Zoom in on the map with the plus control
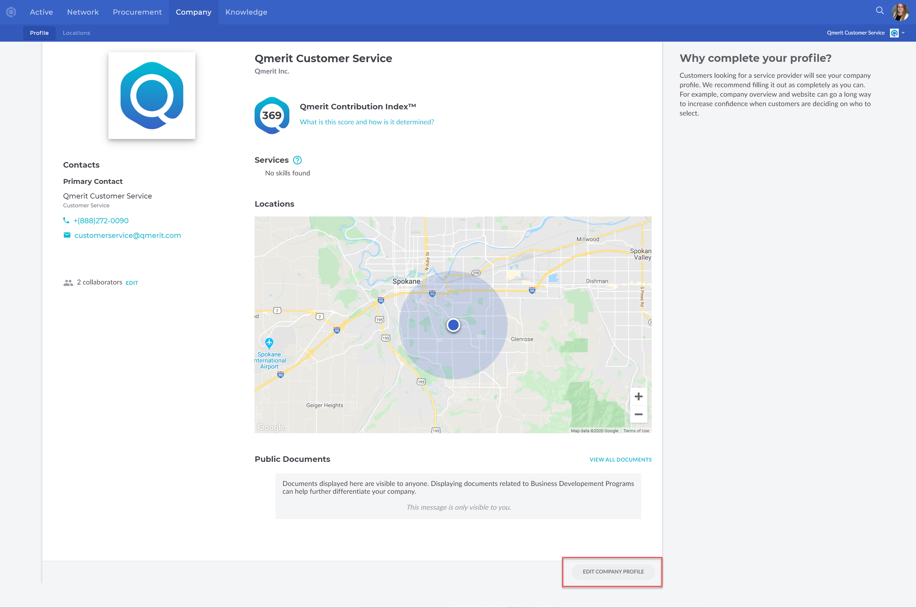916x608 pixels. (x=638, y=396)
